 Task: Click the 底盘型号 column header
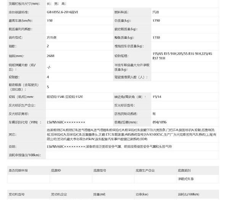(x=100, y=170)
